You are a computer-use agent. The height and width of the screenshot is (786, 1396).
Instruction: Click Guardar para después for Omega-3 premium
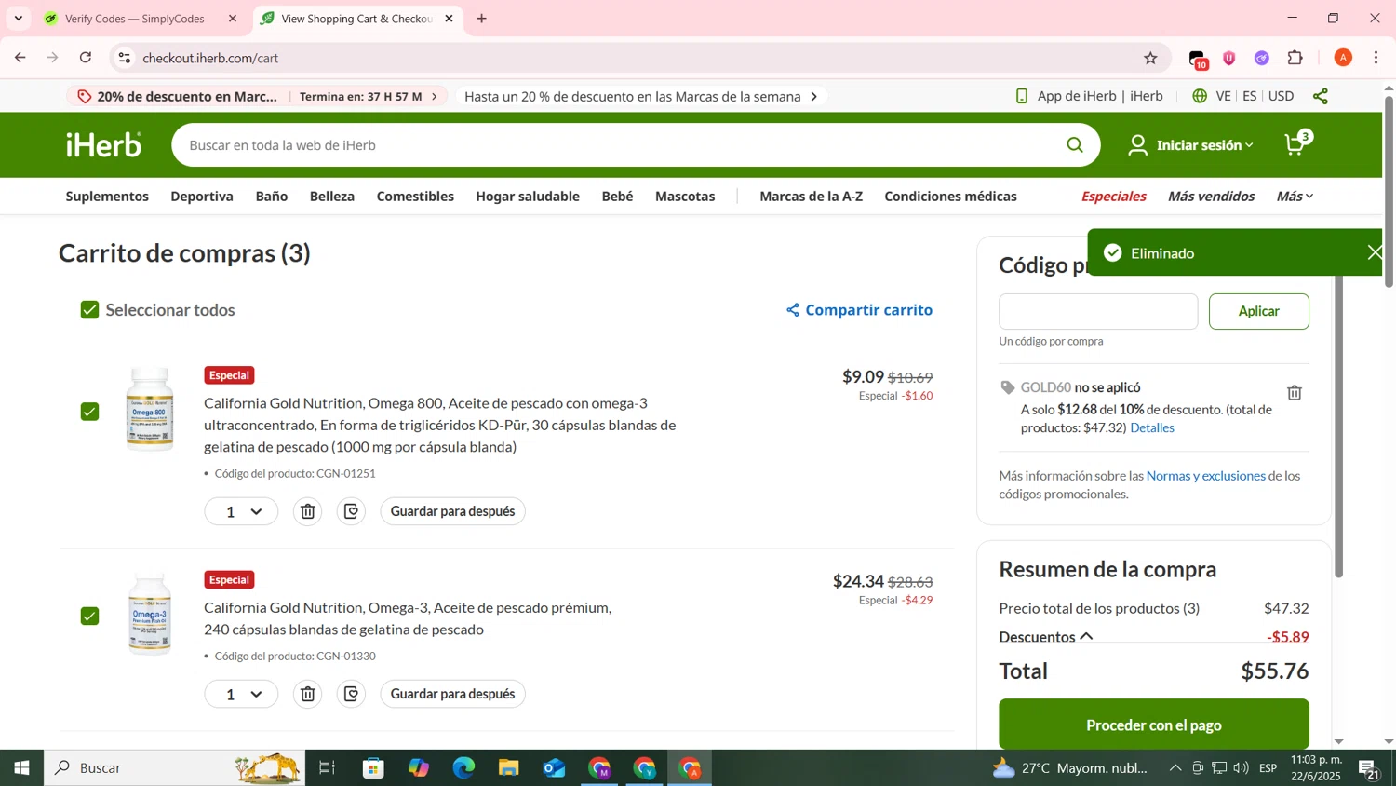pos(452,694)
